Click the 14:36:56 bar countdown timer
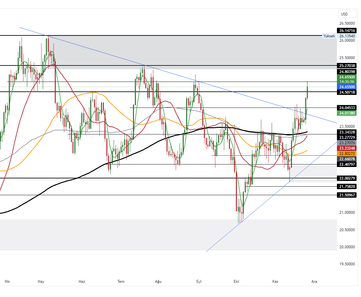Screen dimensions: 361x297 [347, 81]
